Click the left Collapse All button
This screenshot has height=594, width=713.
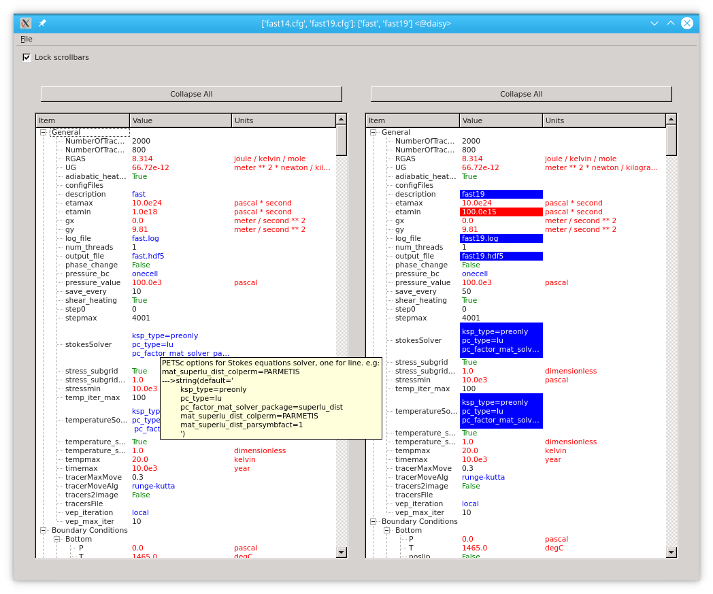tap(191, 94)
